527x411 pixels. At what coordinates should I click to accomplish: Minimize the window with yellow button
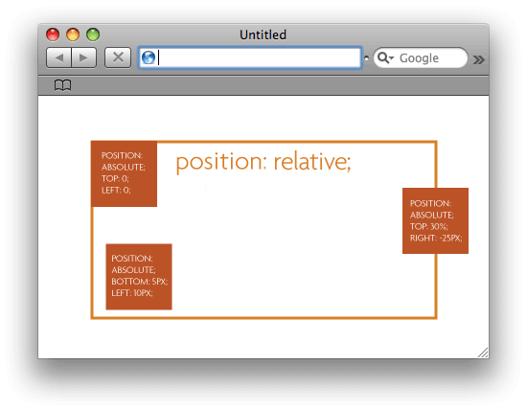pyautogui.click(x=73, y=34)
